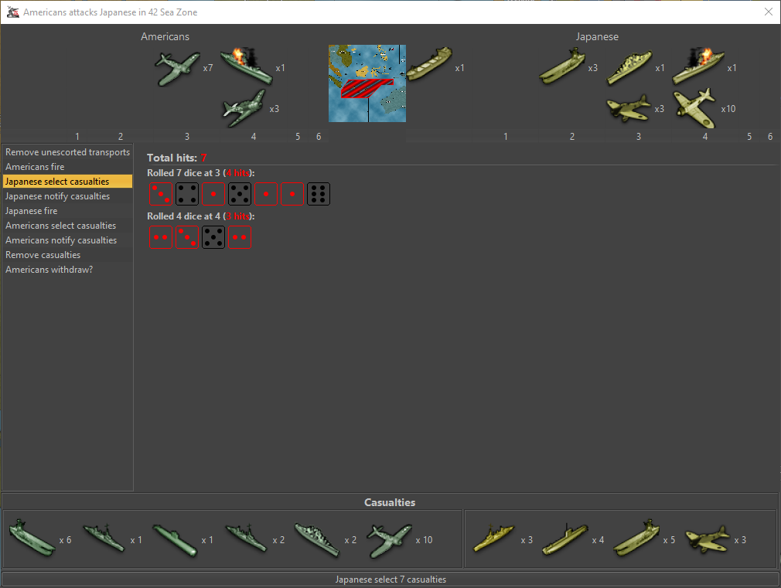
Task: Select the 'Americans fire' step
Action: tap(68, 167)
